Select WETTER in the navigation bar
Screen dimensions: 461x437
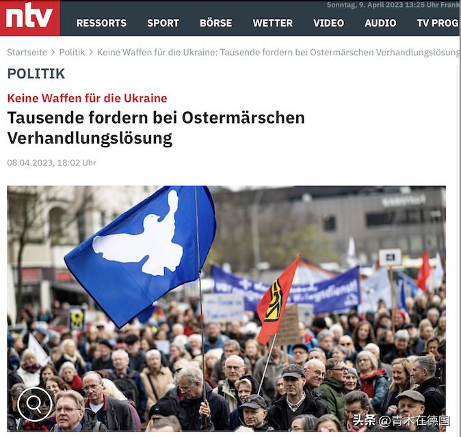pyautogui.click(x=272, y=23)
